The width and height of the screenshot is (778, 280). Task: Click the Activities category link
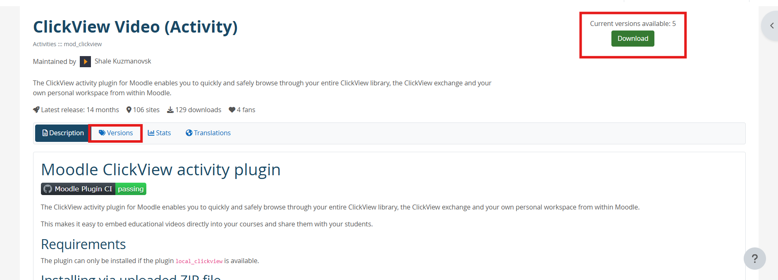[x=45, y=44]
